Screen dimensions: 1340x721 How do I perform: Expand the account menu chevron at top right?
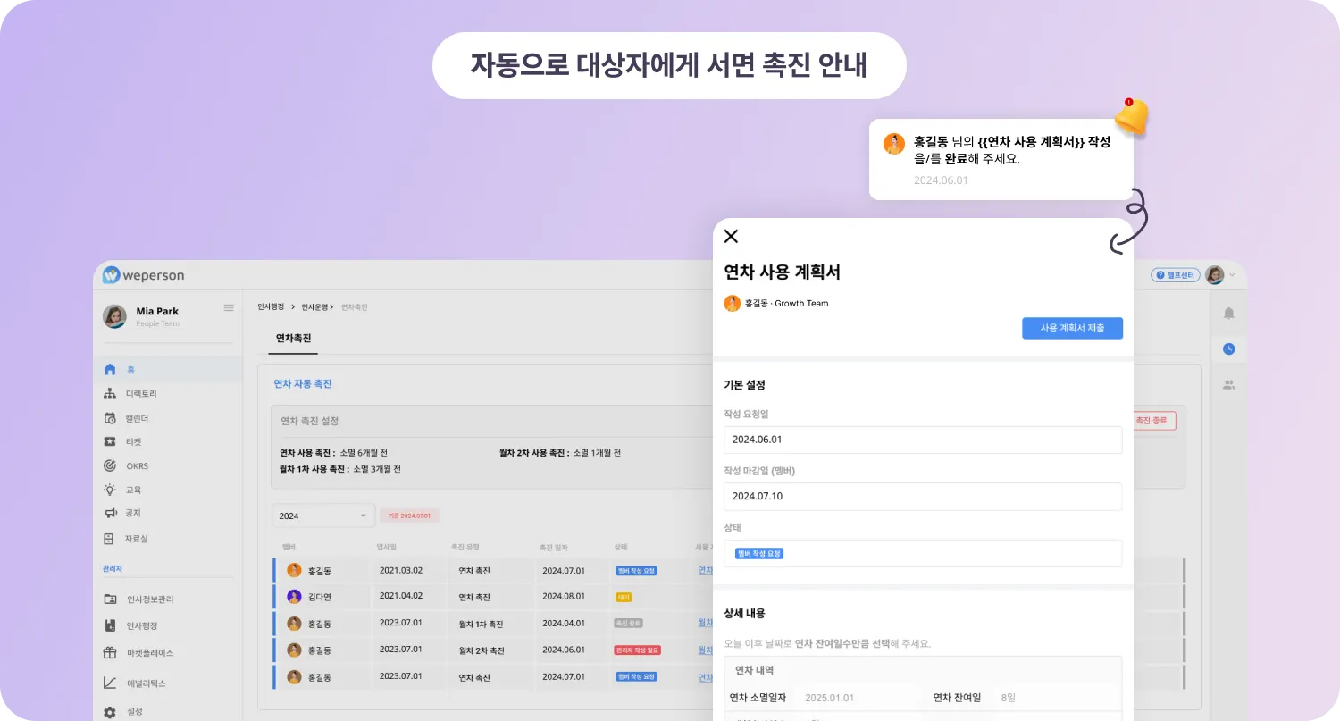(x=1233, y=275)
